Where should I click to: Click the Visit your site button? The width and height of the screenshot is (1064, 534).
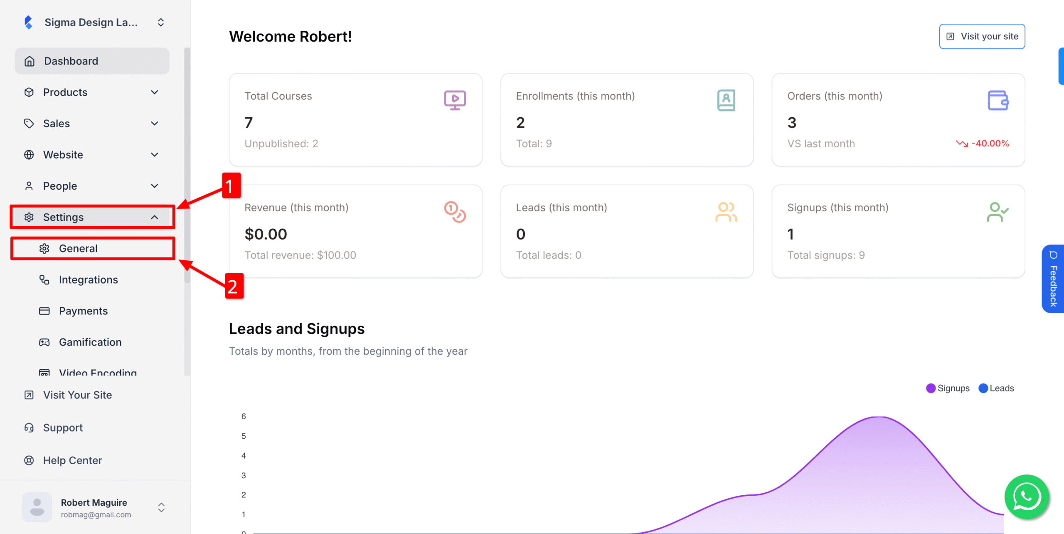982,37
